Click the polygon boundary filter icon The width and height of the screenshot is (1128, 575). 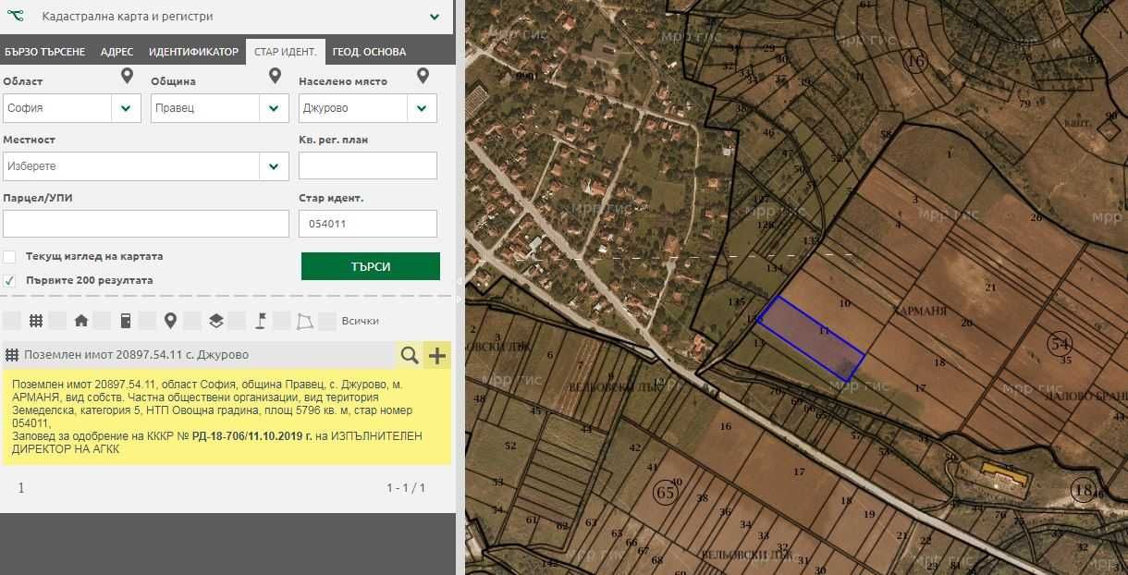pos(305,322)
